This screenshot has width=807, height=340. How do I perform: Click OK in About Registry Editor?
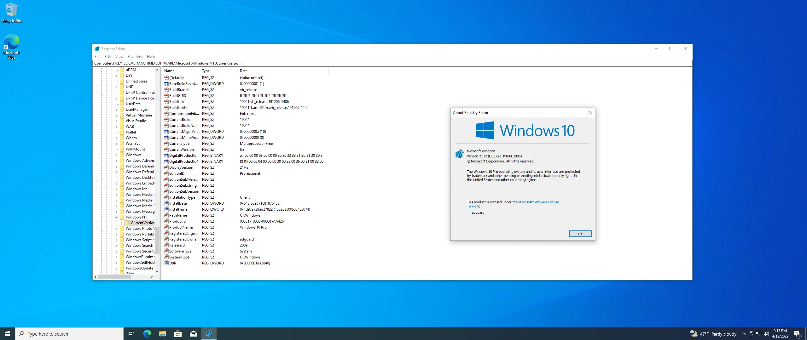pos(580,234)
